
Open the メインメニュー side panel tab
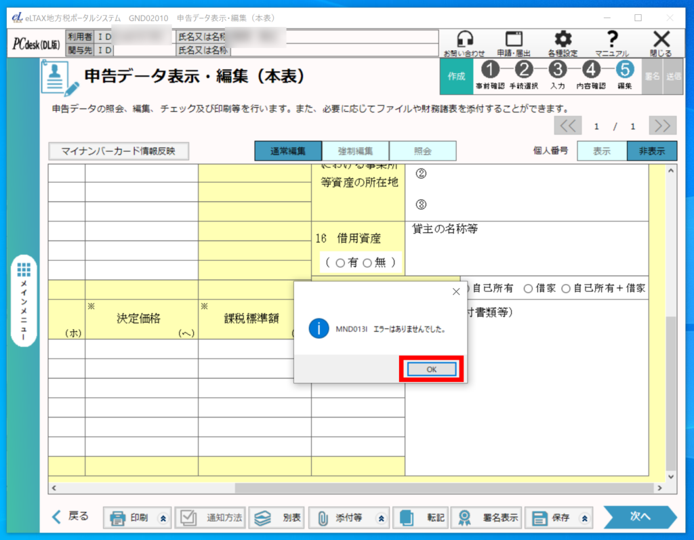coord(24,302)
